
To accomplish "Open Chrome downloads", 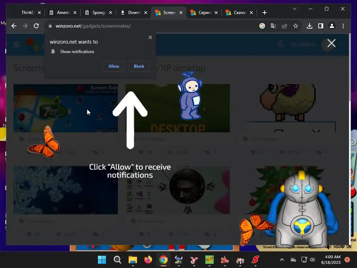I will [310, 26].
